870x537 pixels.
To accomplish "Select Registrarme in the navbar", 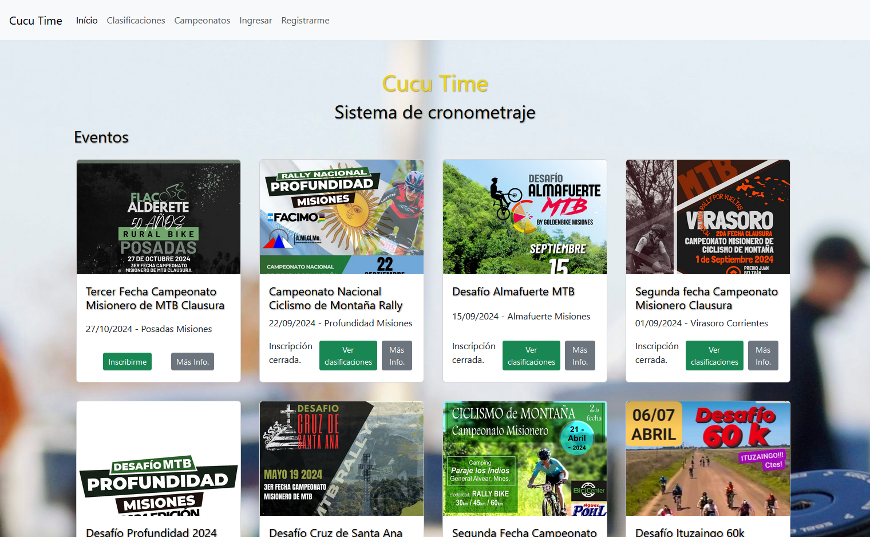I will click(305, 21).
